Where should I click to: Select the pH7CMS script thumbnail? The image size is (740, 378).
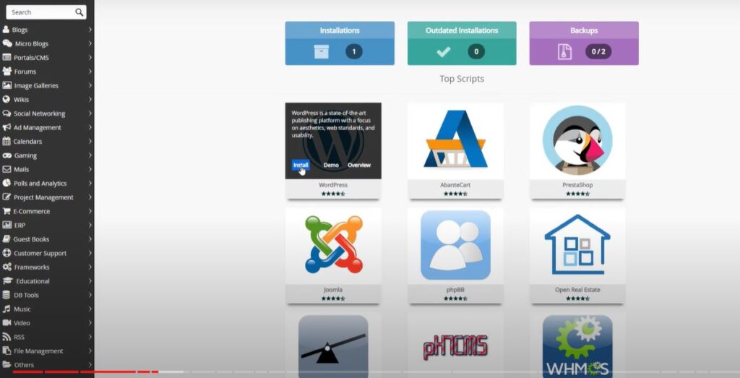click(x=455, y=345)
